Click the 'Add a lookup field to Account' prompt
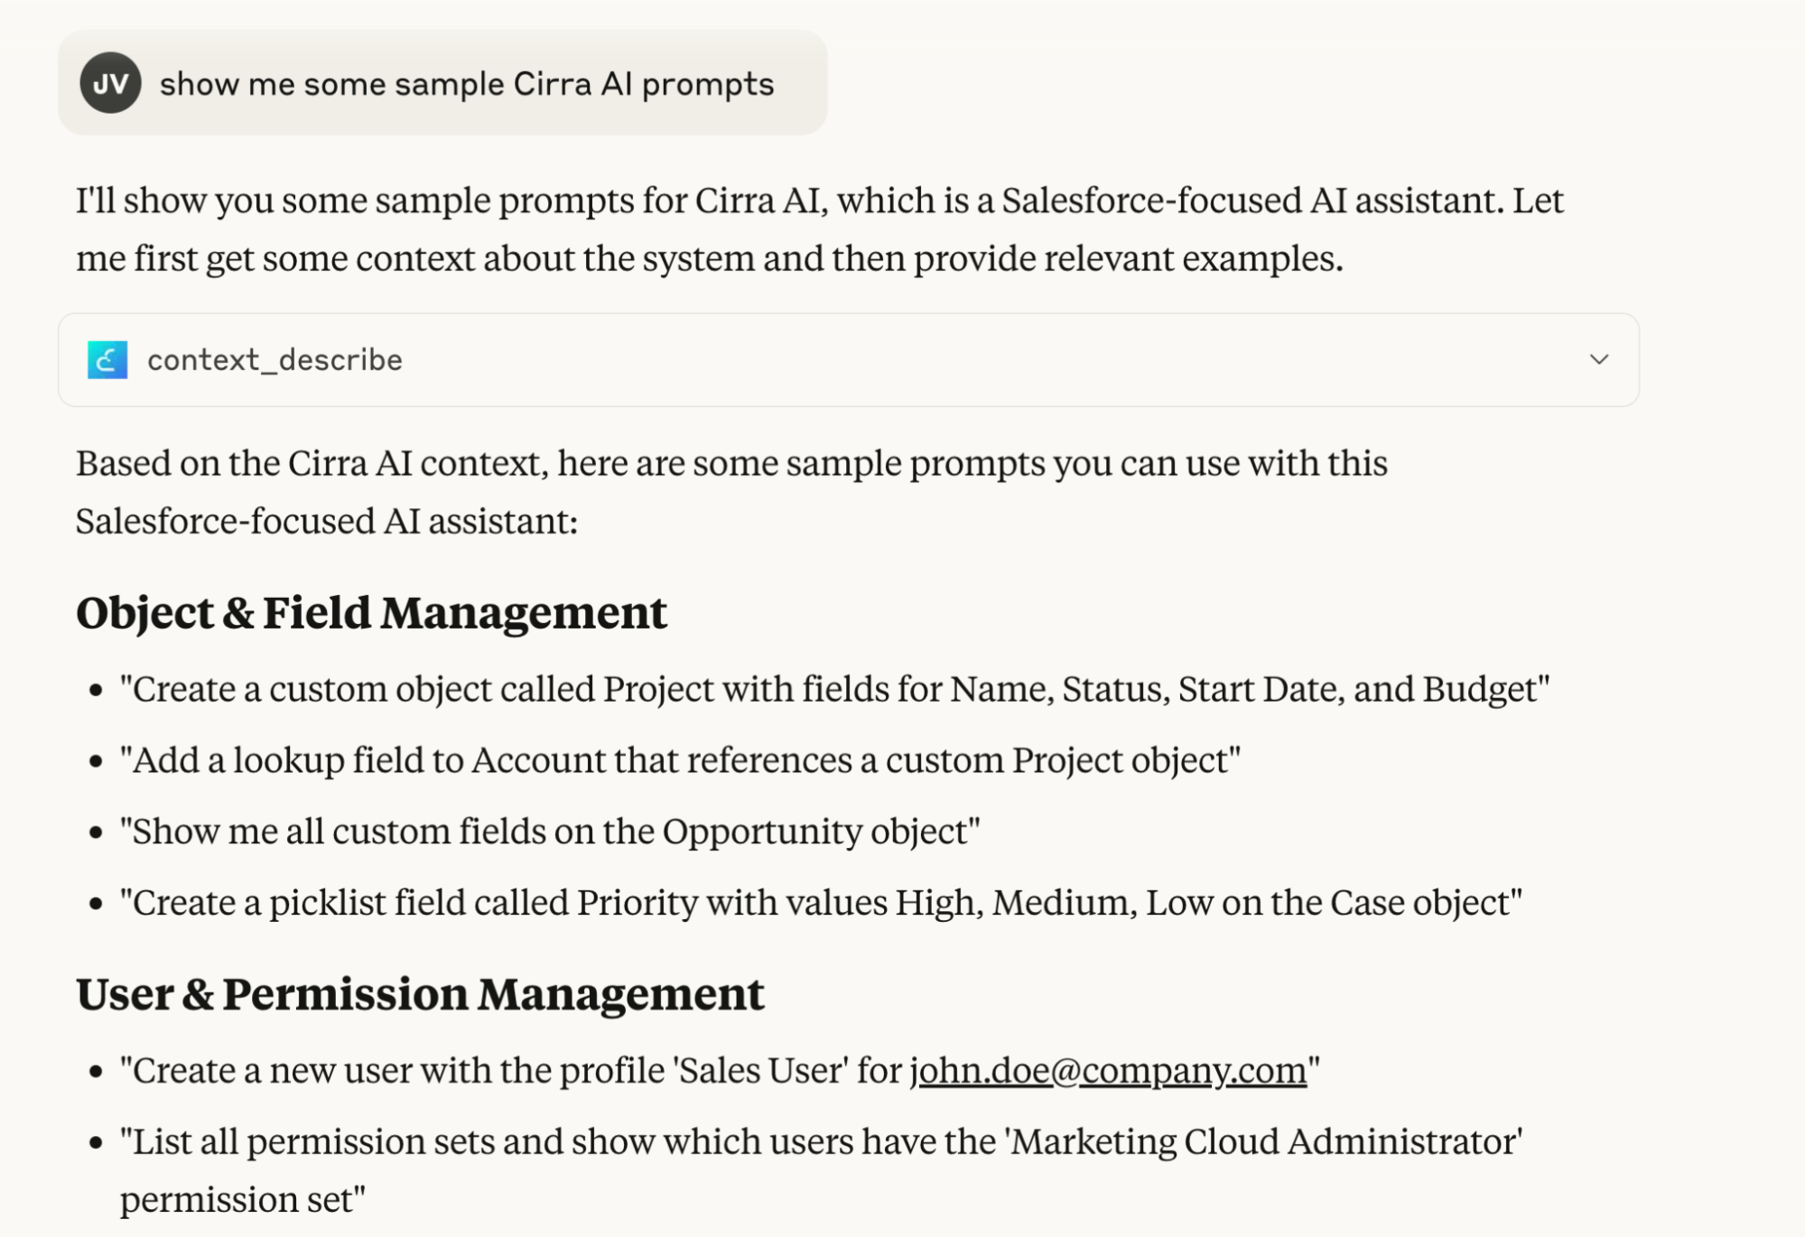 679,759
